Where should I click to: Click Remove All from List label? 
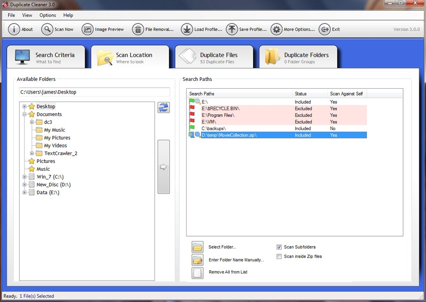(228, 272)
